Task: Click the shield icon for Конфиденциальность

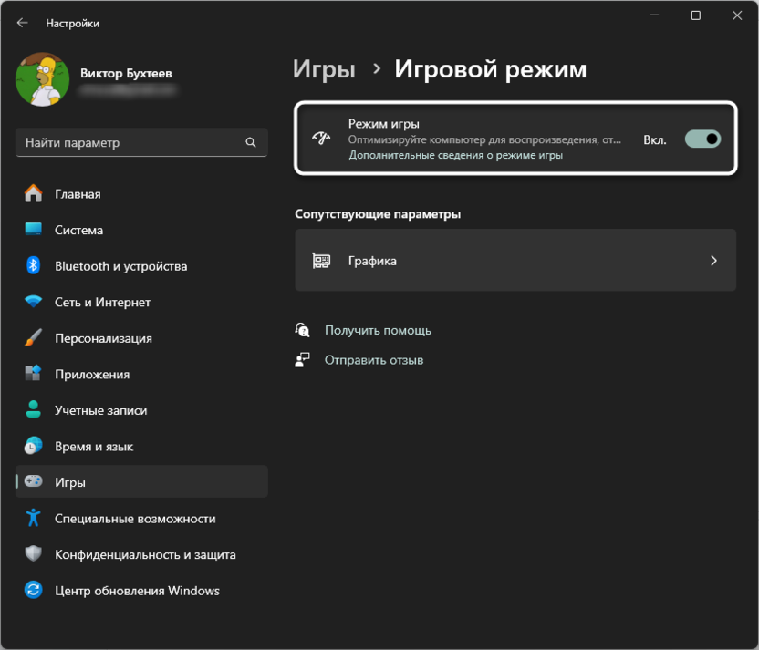Action: pos(34,553)
